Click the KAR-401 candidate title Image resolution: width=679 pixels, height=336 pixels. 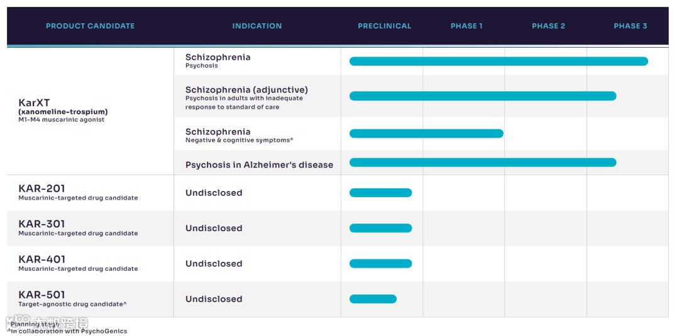tap(41, 259)
